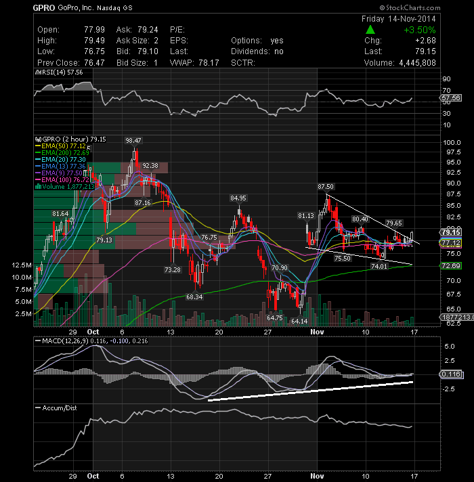Click the +3.50% percent change value
474x482 pixels.
pyautogui.click(x=420, y=30)
